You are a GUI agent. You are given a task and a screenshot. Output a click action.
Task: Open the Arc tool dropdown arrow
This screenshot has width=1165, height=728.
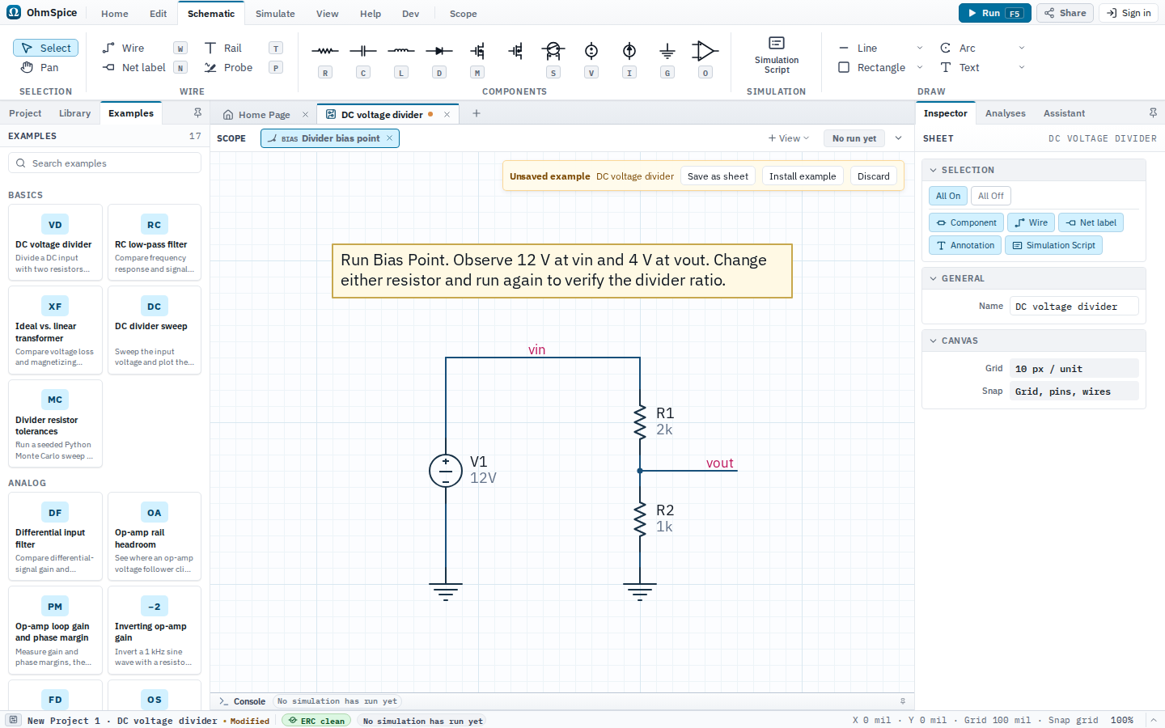1021,48
